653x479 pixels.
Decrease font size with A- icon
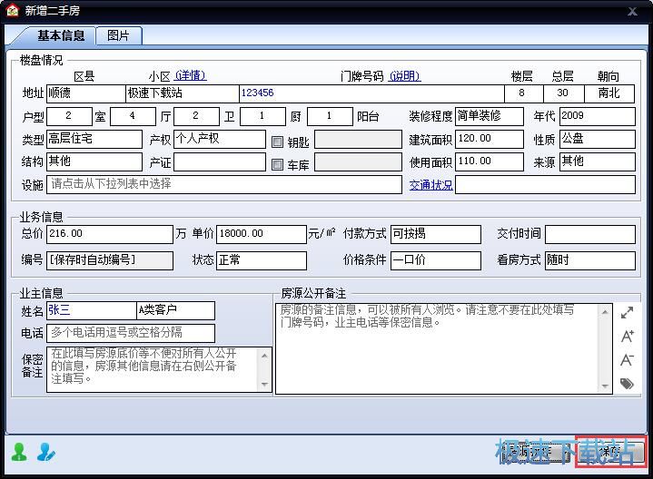point(627,360)
